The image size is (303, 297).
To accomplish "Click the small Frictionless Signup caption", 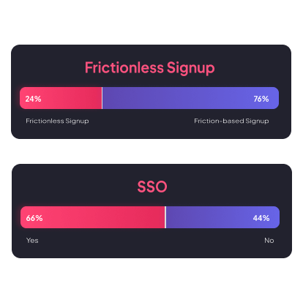I will point(57,121).
